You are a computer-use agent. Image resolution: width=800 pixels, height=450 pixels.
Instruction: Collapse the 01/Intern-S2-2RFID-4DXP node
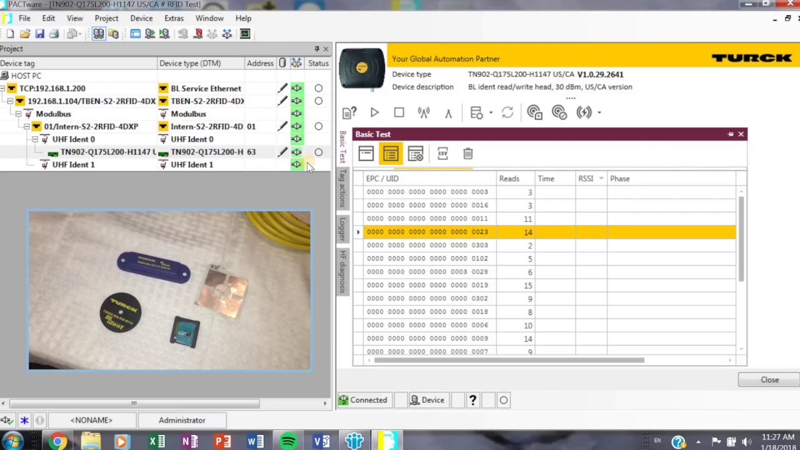[x=26, y=126]
